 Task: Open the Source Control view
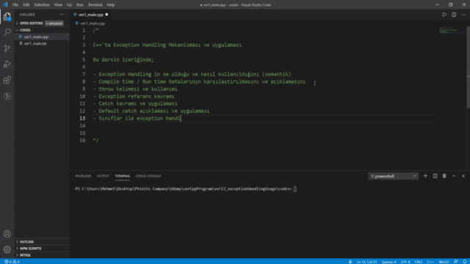(7, 48)
